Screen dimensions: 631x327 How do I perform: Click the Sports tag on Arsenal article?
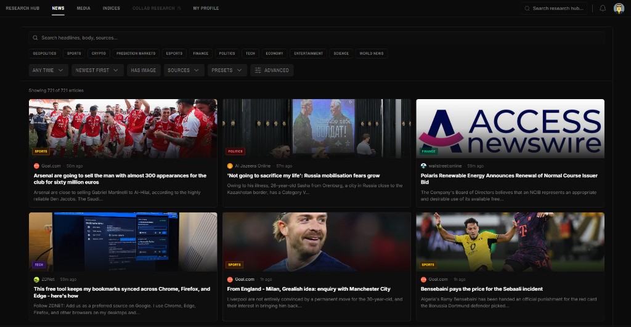tap(41, 151)
